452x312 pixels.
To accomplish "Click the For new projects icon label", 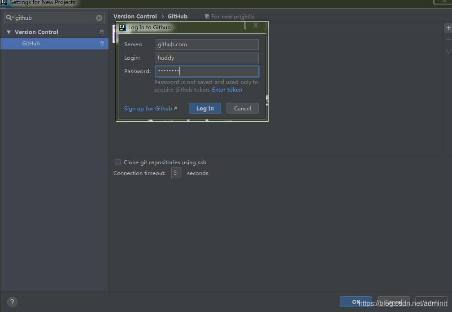I will click(x=230, y=17).
